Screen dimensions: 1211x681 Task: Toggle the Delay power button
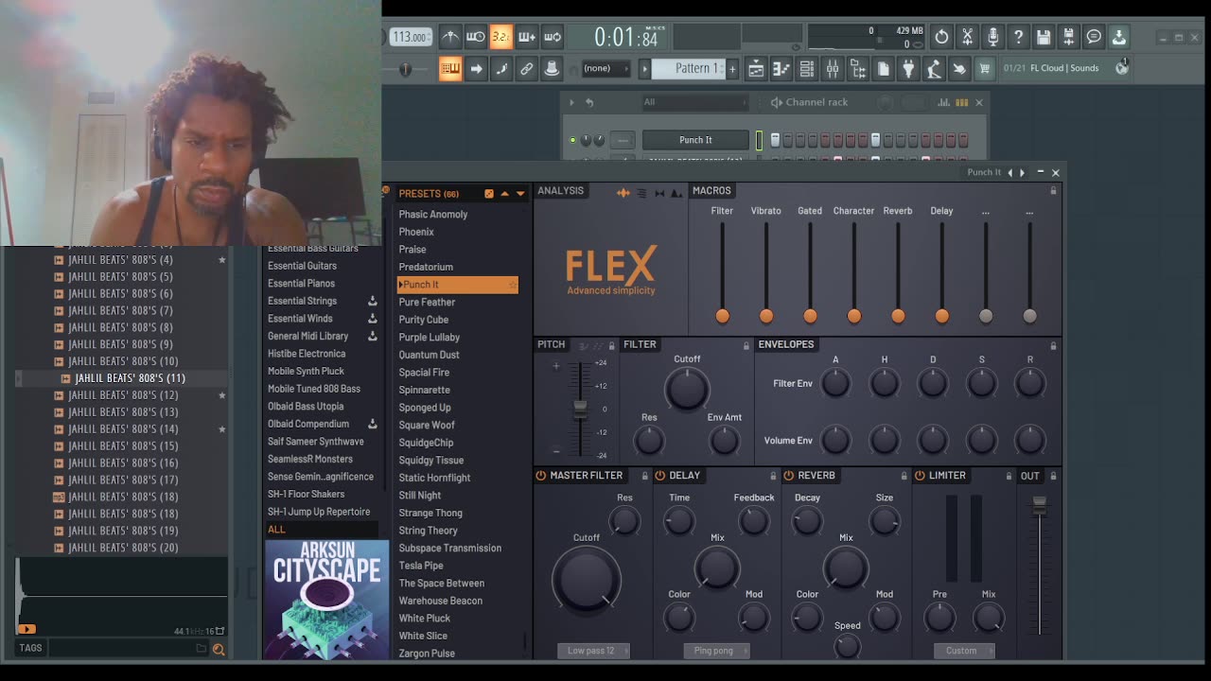click(x=660, y=476)
